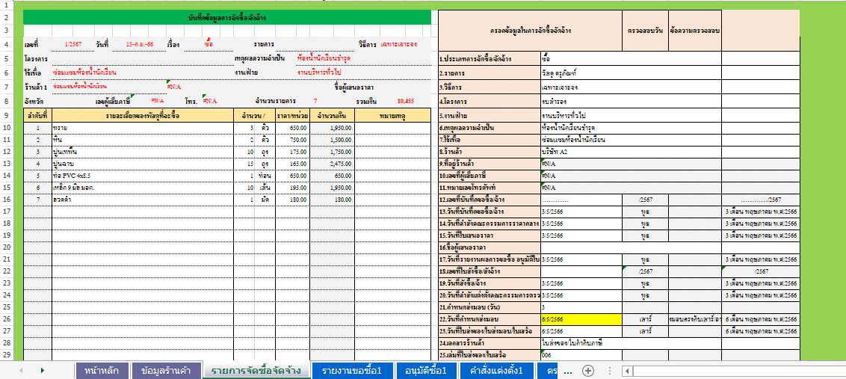
Task: Click the unit price 195.00
Action: pos(292,188)
